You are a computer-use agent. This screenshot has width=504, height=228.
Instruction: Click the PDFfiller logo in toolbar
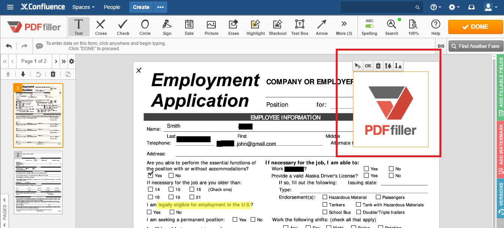pyautogui.click(x=34, y=27)
